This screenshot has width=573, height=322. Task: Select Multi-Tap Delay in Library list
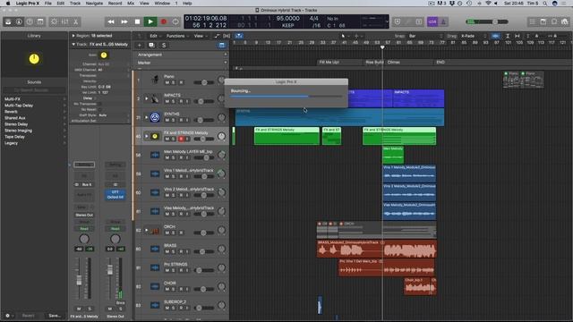click(x=19, y=106)
